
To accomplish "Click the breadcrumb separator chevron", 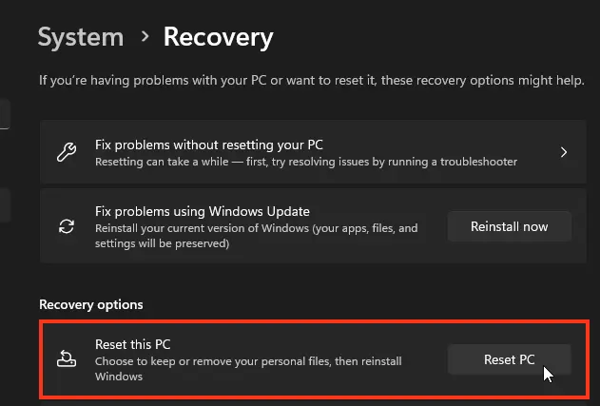I will pyautogui.click(x=145, y=37).
